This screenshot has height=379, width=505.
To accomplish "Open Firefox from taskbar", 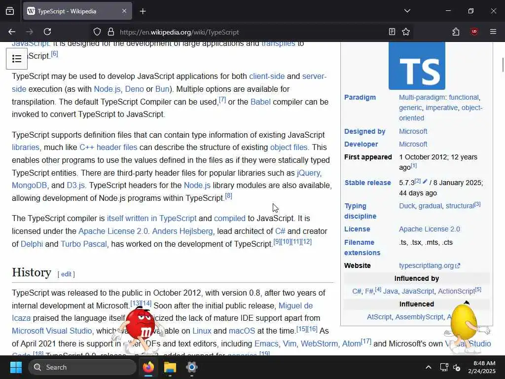I will [x=148, y=367].
